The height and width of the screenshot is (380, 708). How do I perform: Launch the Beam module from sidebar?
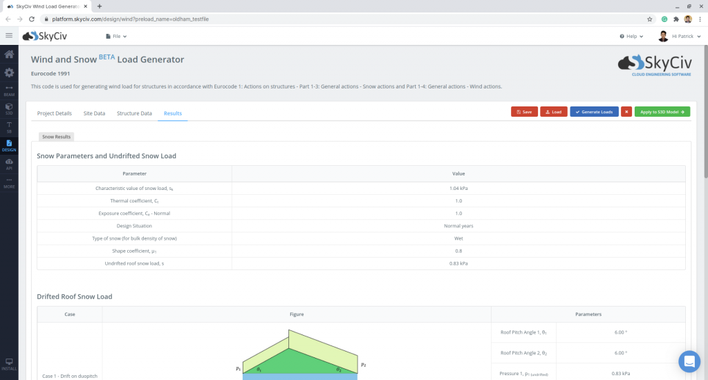pos(9,91)
